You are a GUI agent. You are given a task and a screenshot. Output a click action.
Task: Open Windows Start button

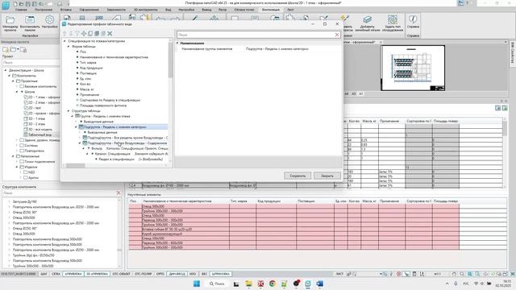[197, 284]
